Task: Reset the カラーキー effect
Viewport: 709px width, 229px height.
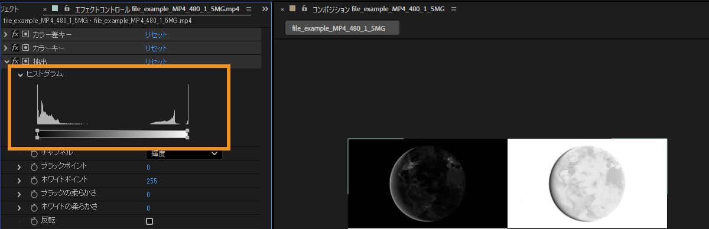Action: [x=156, y=48]
